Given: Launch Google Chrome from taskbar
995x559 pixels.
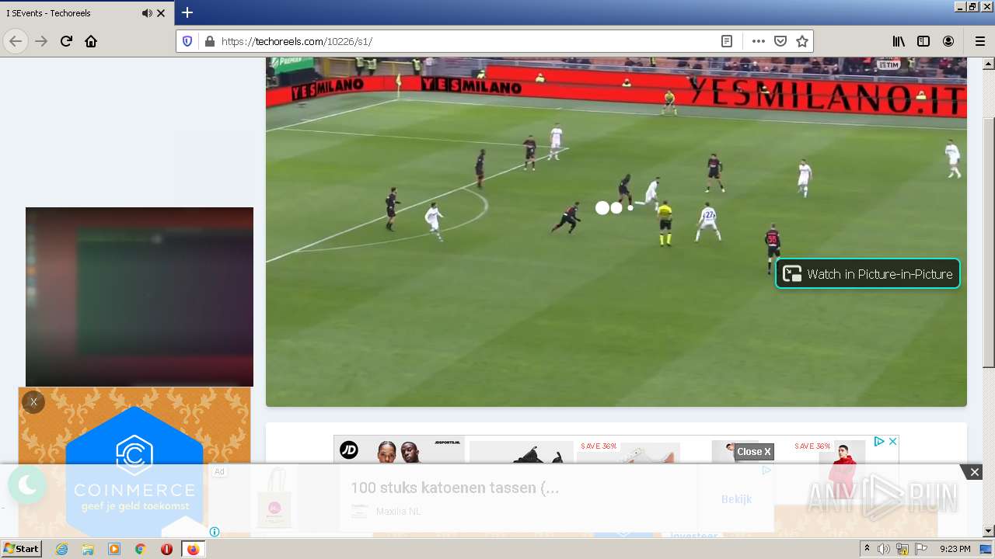Looking at the screenshot, I should coord(140,549).
